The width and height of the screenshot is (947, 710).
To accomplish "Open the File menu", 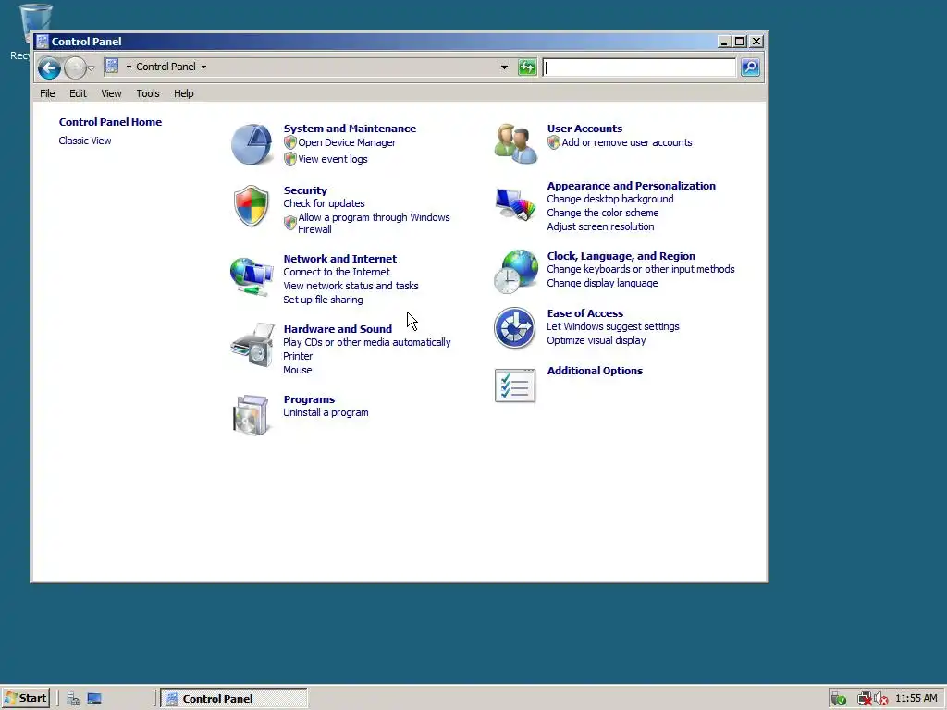I will click(x=47, y=93).
